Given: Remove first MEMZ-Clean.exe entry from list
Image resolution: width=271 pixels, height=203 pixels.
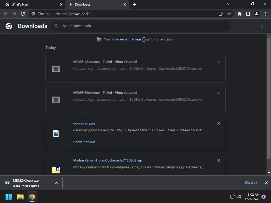Looking at the screenshot, I should point(219,62).
